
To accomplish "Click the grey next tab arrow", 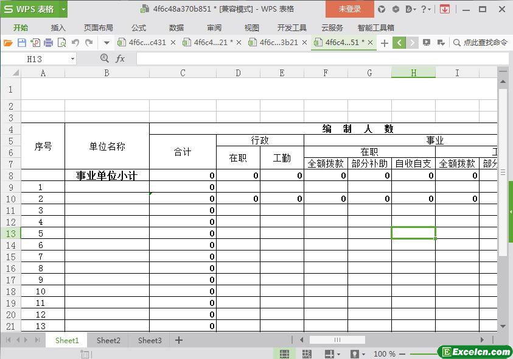I will click(x=412, y=43).
